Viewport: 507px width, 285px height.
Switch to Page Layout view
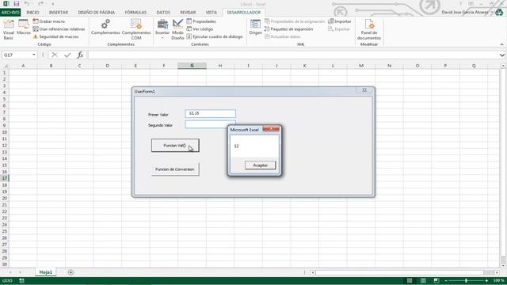[423, 280]
